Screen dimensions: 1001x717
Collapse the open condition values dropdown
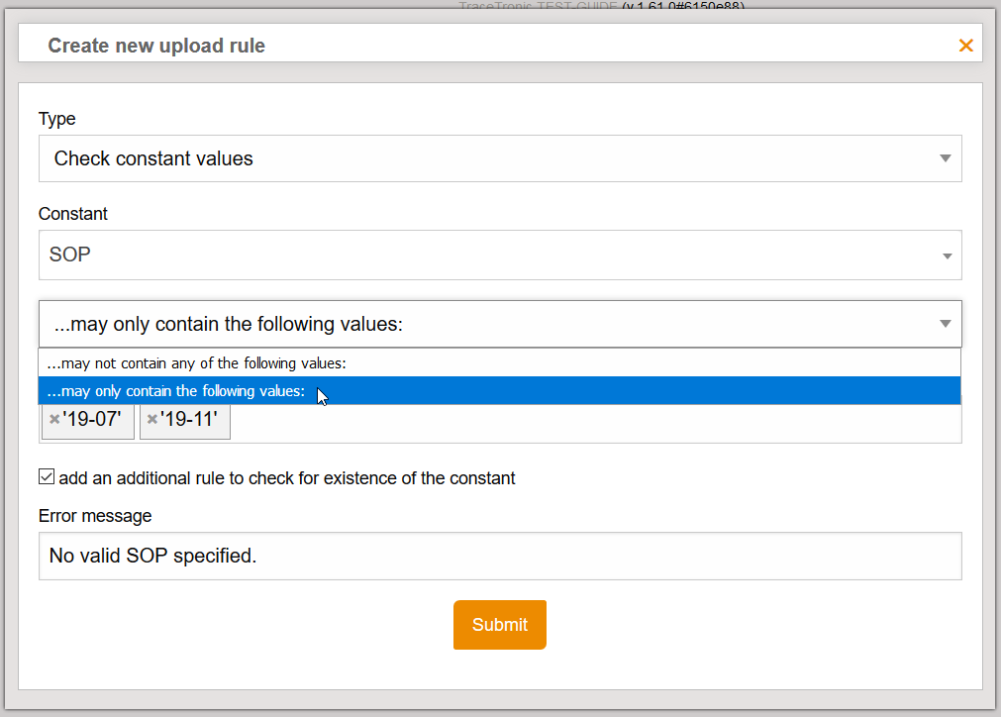[495, 324]
